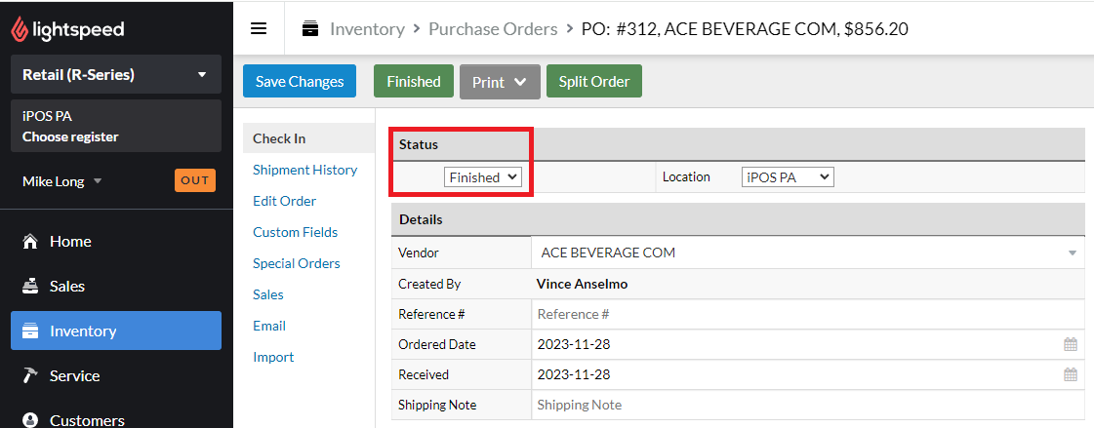
Task: Expand the Mike Long user menu
Action: 62,181
